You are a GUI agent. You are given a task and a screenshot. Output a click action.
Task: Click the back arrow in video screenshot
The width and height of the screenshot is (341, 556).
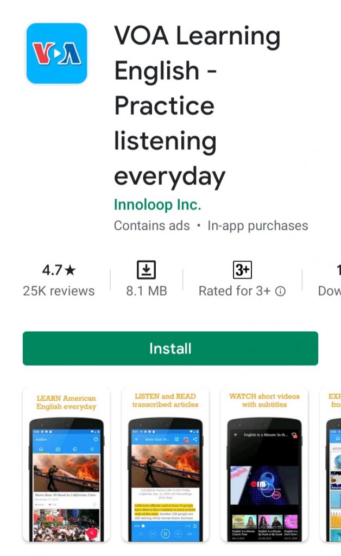(236, 435)
